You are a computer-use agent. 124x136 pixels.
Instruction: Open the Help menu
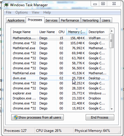pyautogui.click(x=47, y=12)
